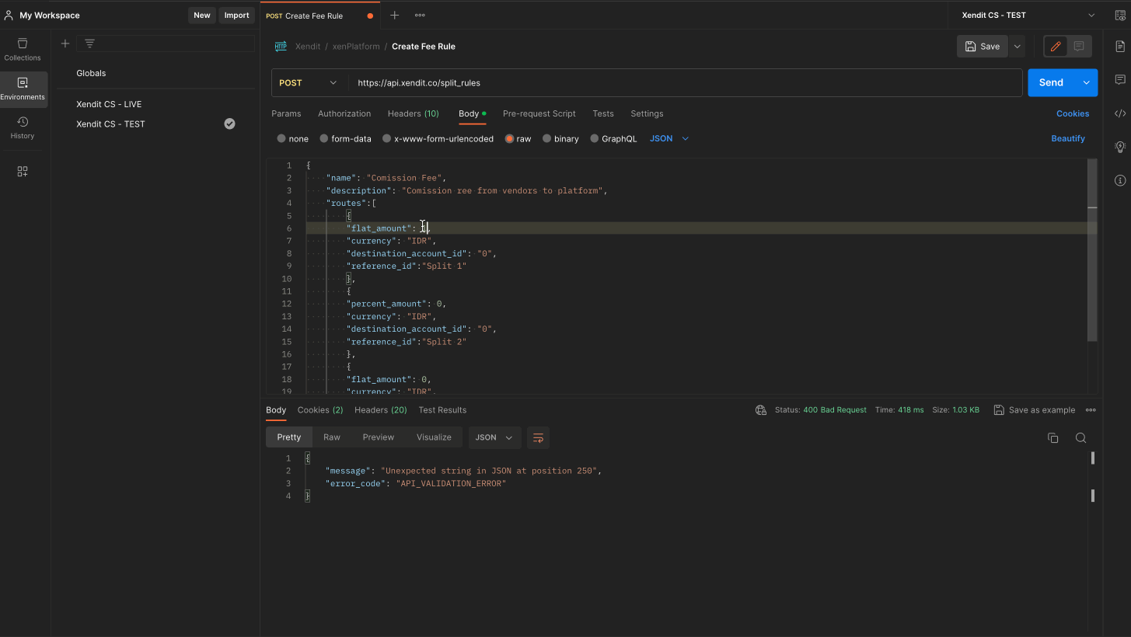Switch to the Headers (10) request tab
Image resolution: width=1131 pixels, height=637 pixels.
[x=414, y=113]
